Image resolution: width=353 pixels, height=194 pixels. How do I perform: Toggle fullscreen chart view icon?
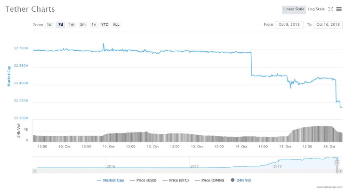click(x=330, y=9)
